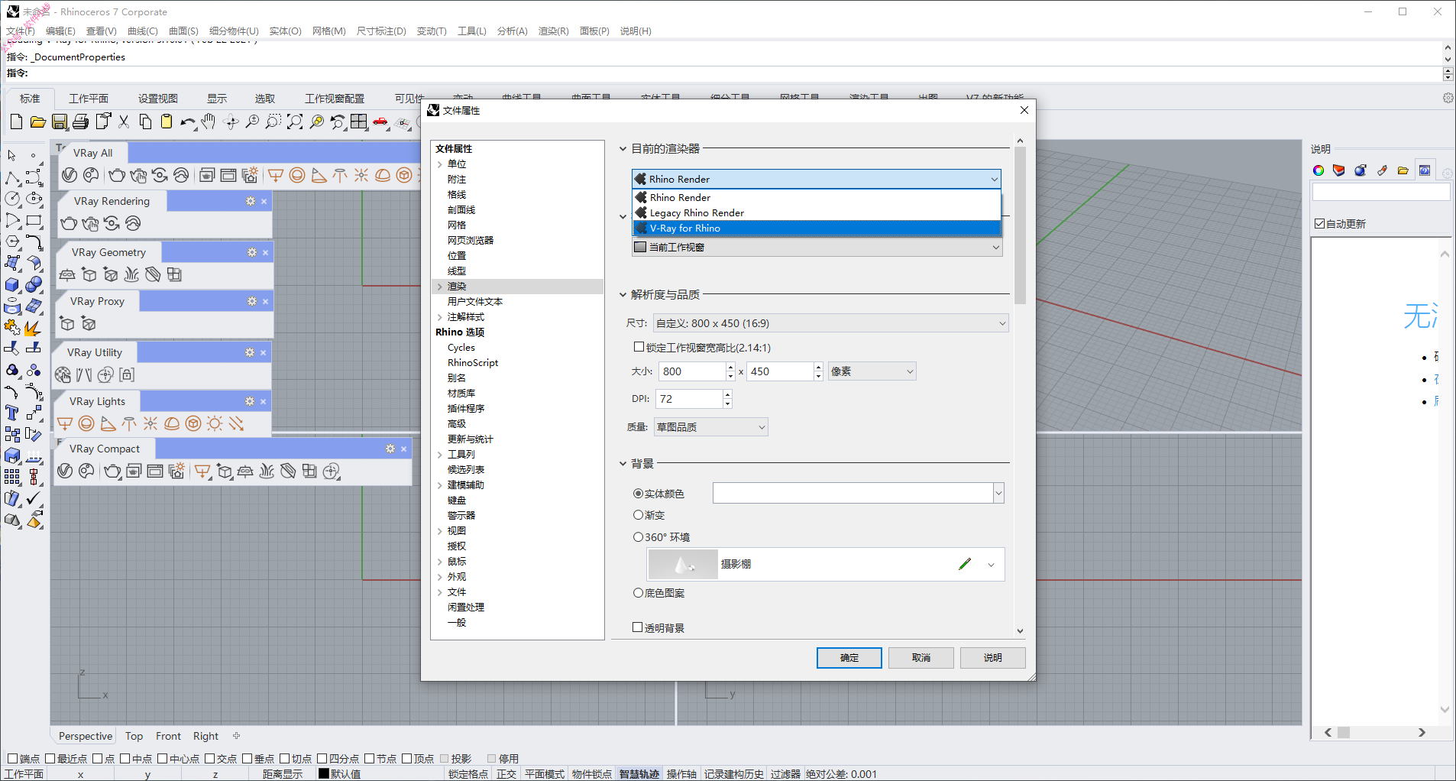Select the 360° 环境 radio option
Image resolution: width=1456 pixels, height=781 pixels.
tap(638, 537)
